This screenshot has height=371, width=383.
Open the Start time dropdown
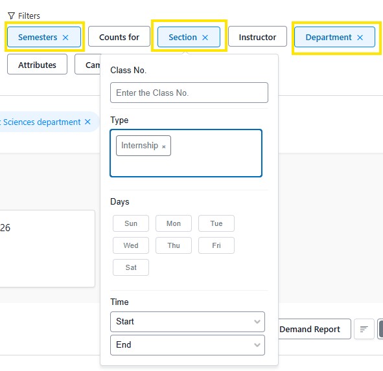[x=187, y=322]
